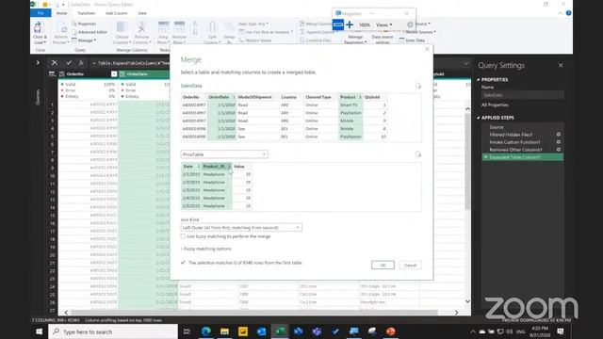Open the Advanced Editor

90,32
